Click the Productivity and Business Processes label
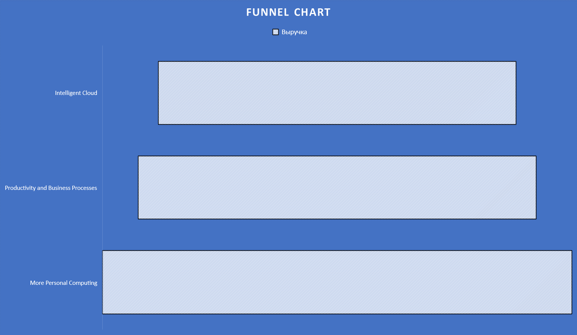This screenshot has height=335, width=577. coord(51,188)
